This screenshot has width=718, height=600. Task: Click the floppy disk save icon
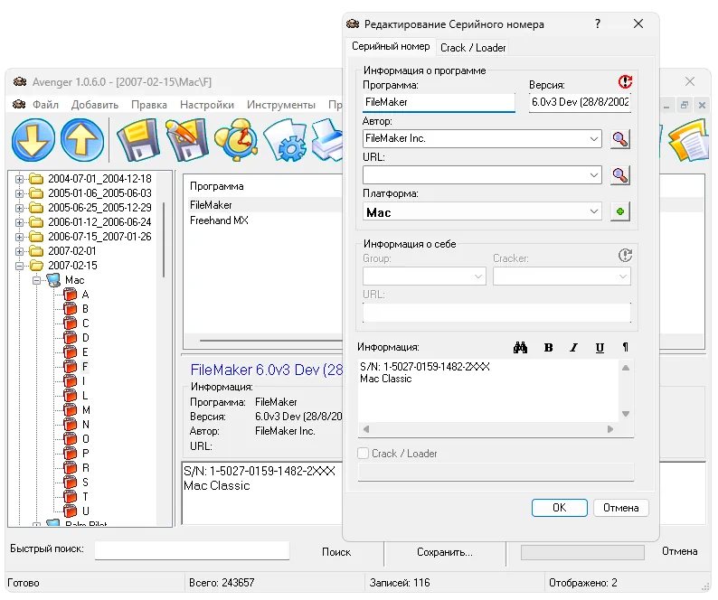coord(137,139)
